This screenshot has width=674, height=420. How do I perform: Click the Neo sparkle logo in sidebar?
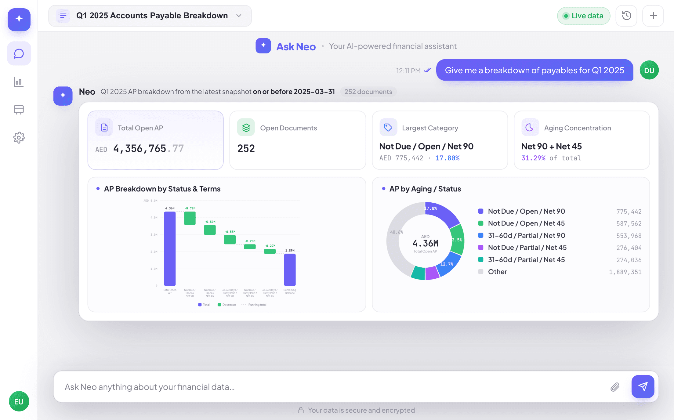pos(19,19)
